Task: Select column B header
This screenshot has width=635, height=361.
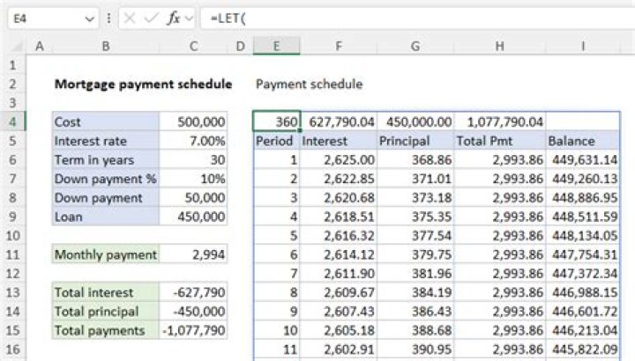Action: click(x=106, y=46)
